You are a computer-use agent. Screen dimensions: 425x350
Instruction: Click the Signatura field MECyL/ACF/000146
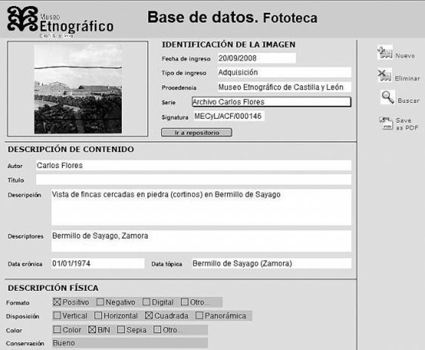(x=229, y=116)
